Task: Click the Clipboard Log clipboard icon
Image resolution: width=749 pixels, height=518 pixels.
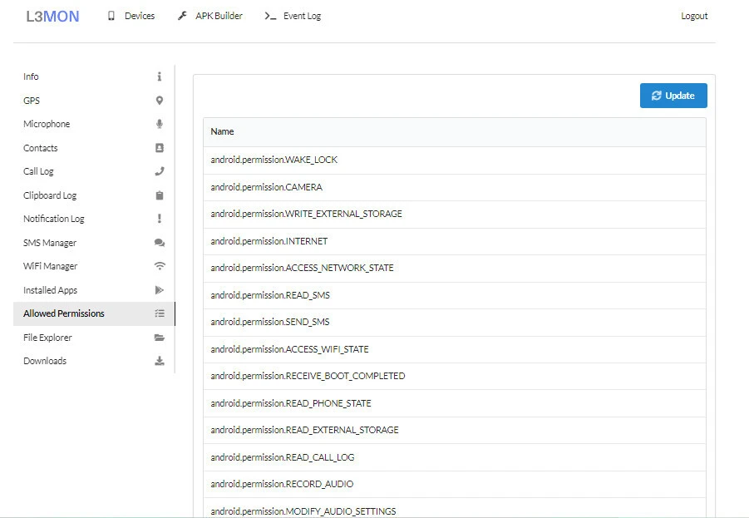Action: [x=160, y=195]
